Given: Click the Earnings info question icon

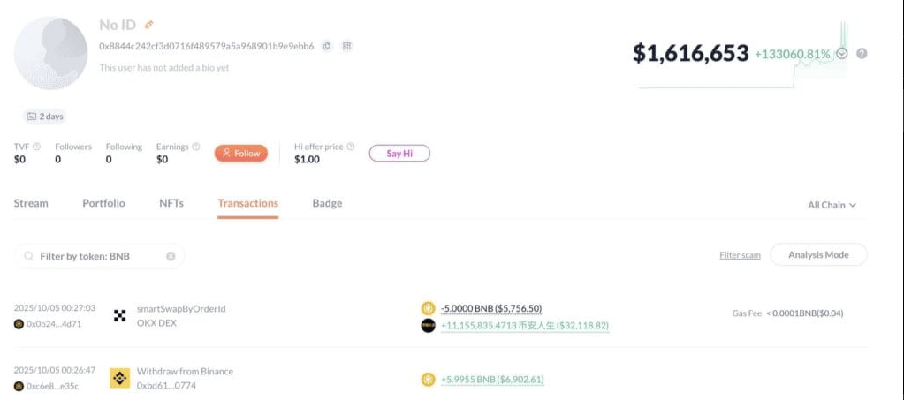Looking at the screenshot, I should 195,147.
